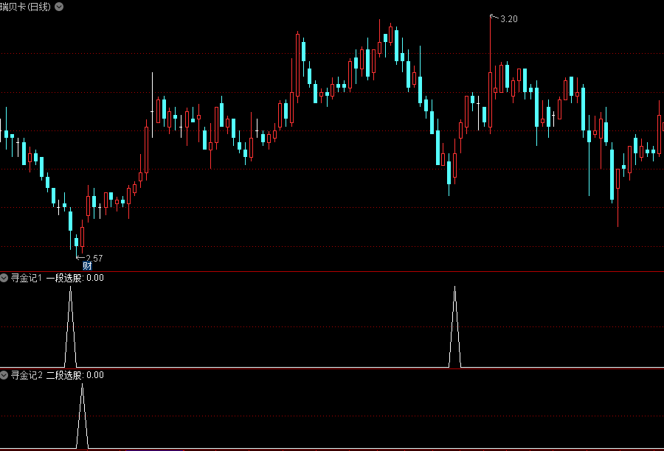Select the 3.20 high price label
This screenshot has width=664, height=451.
[x=508, y=19]
